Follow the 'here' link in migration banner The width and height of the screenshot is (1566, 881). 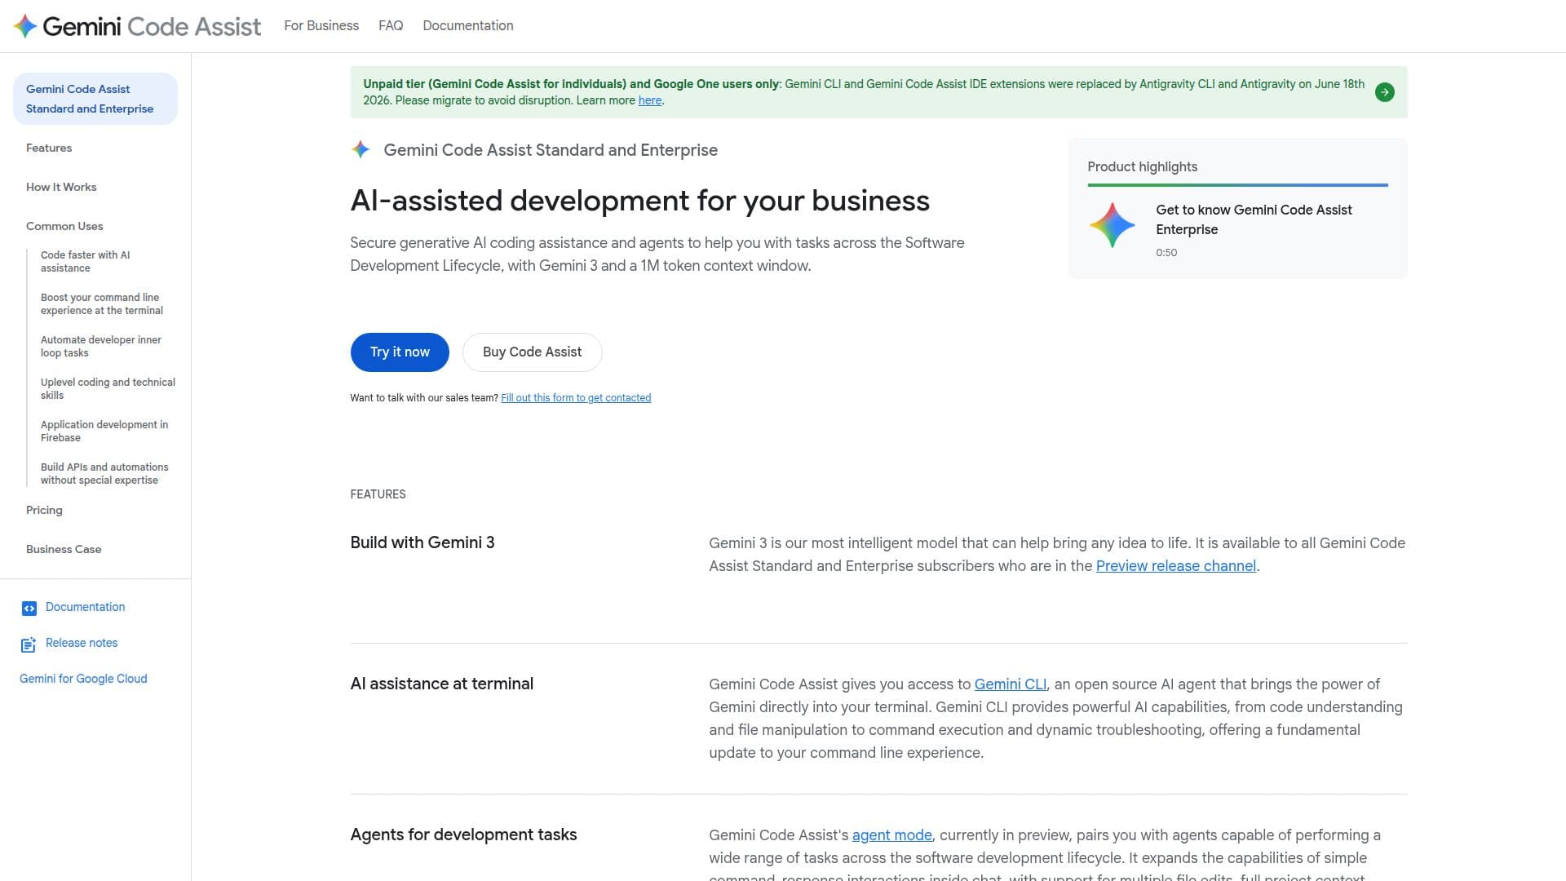[x=650, y=100]
